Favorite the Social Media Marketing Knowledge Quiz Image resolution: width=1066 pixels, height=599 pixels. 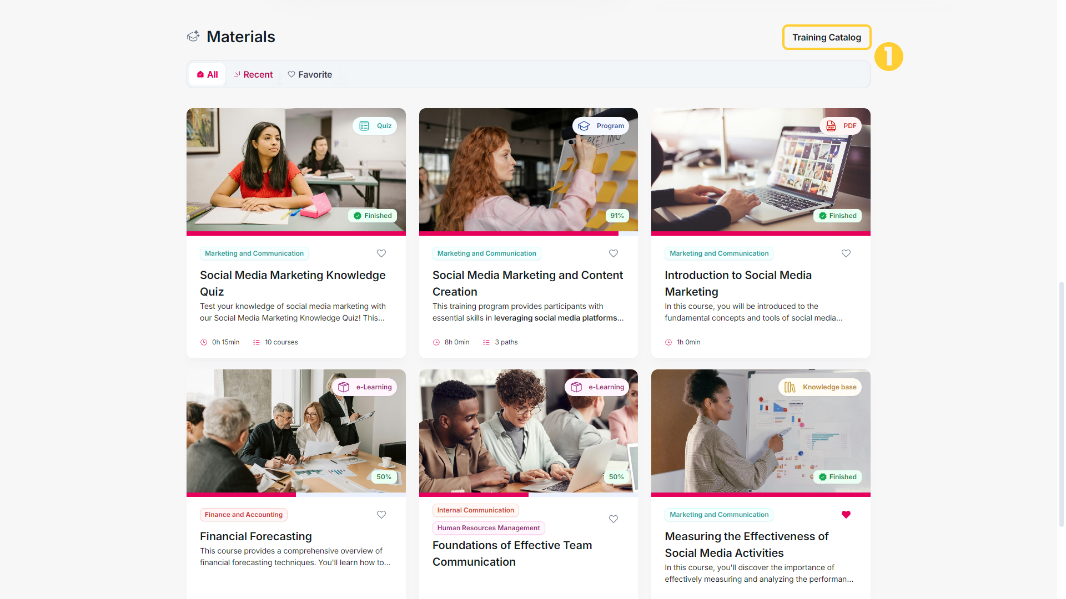(381, 253)
